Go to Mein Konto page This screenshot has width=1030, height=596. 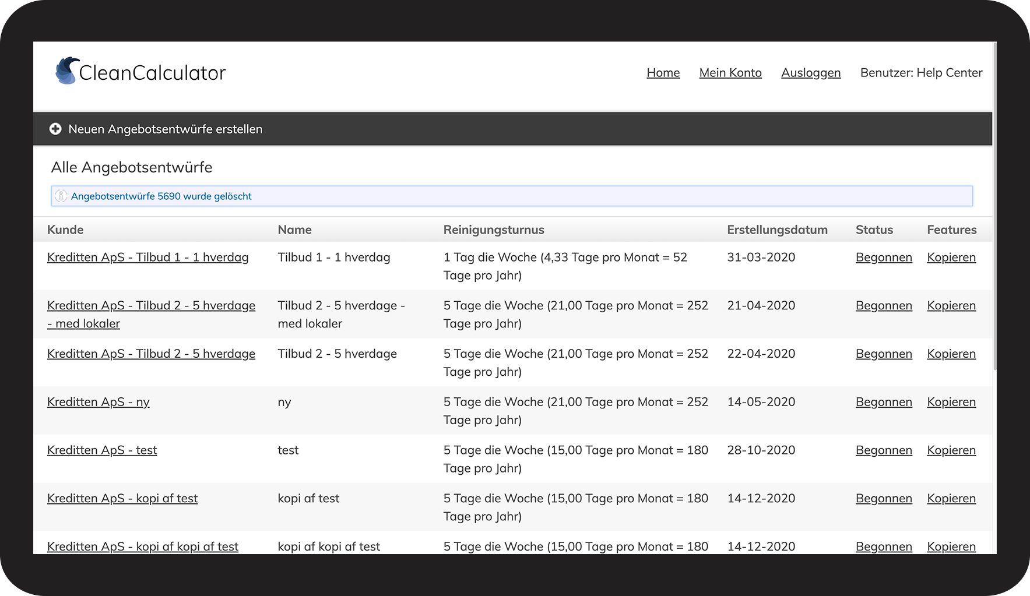click(x=730, y=73)
